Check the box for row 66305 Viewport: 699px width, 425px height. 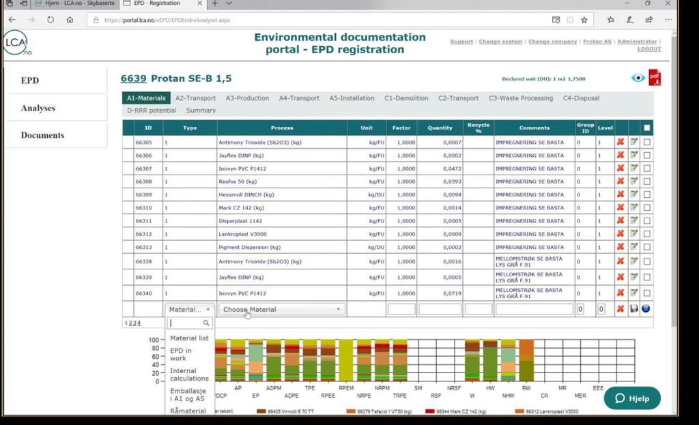(647, 142)
